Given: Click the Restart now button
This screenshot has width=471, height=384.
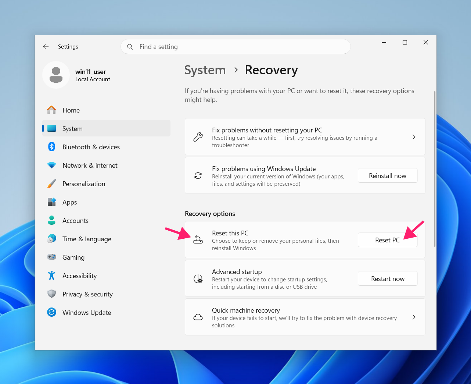Looking at the screenshot, I should [x=388, y=279].
